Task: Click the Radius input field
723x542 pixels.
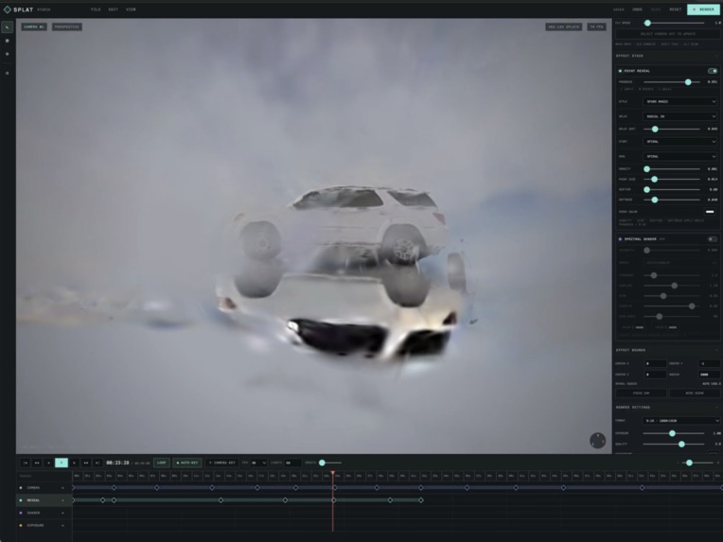Action: pyautogui.click(x=709, y=375)
